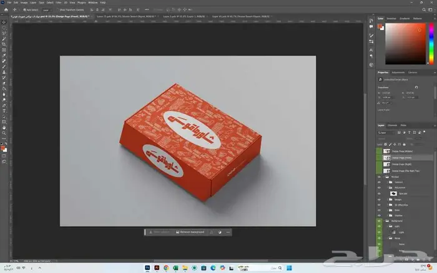Hide the 3D Effect Box group
This screenshot has height=273, width=437.
tap(379, 205)
